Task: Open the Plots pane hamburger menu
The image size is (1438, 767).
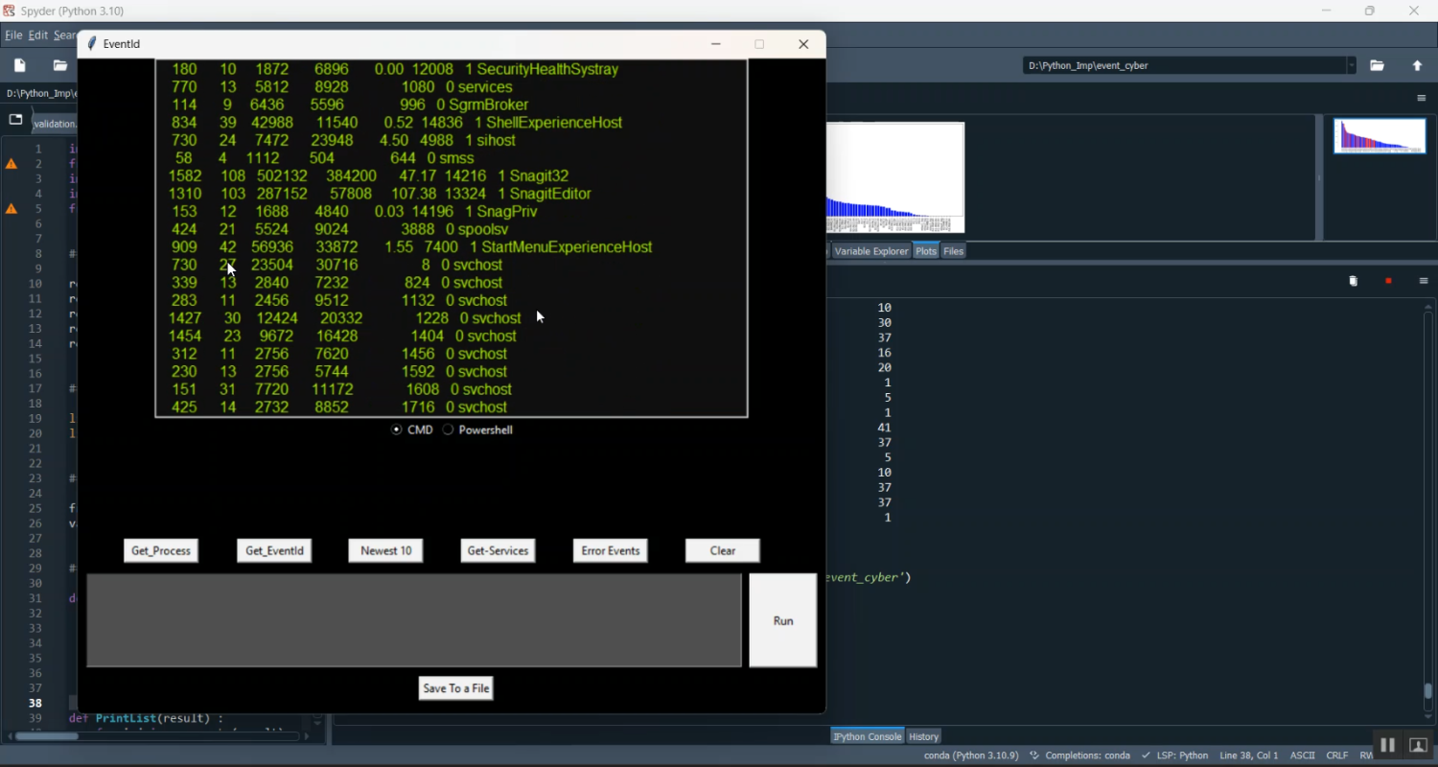Action: click(x=1422, y=99)
